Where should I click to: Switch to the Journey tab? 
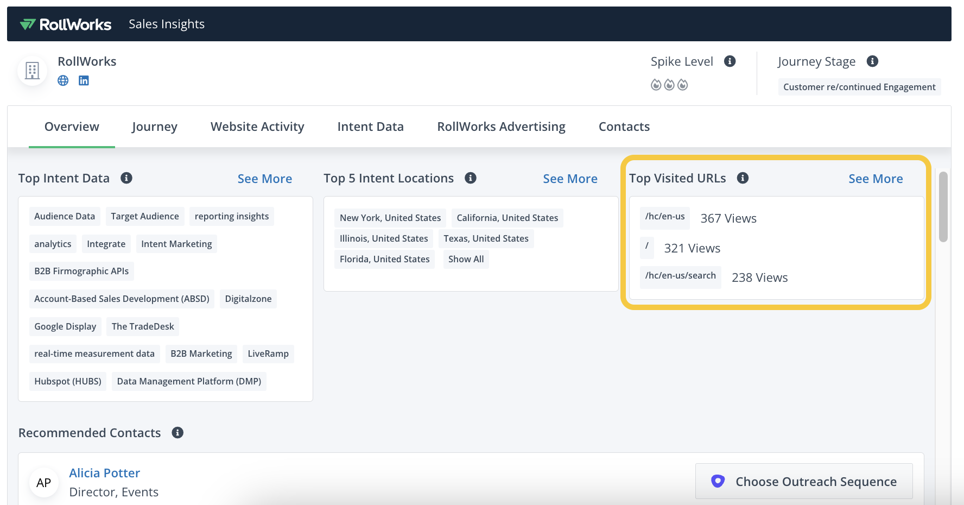(x=155, y=127)
